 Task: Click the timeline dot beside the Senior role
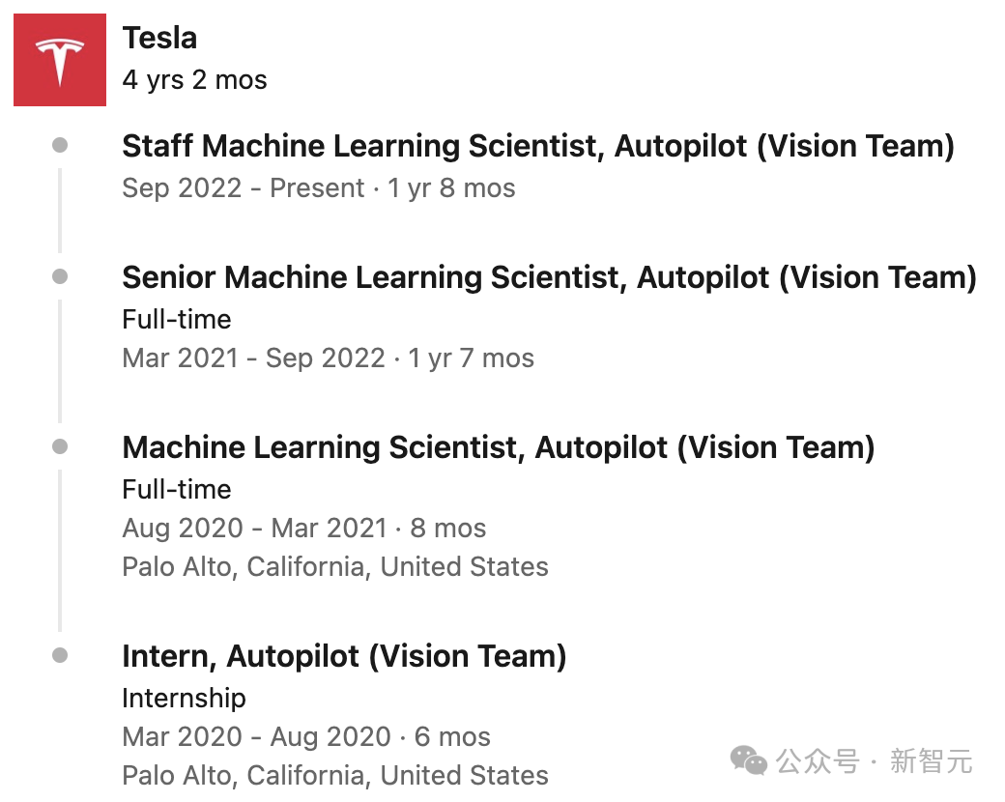[x=60, y=277]
